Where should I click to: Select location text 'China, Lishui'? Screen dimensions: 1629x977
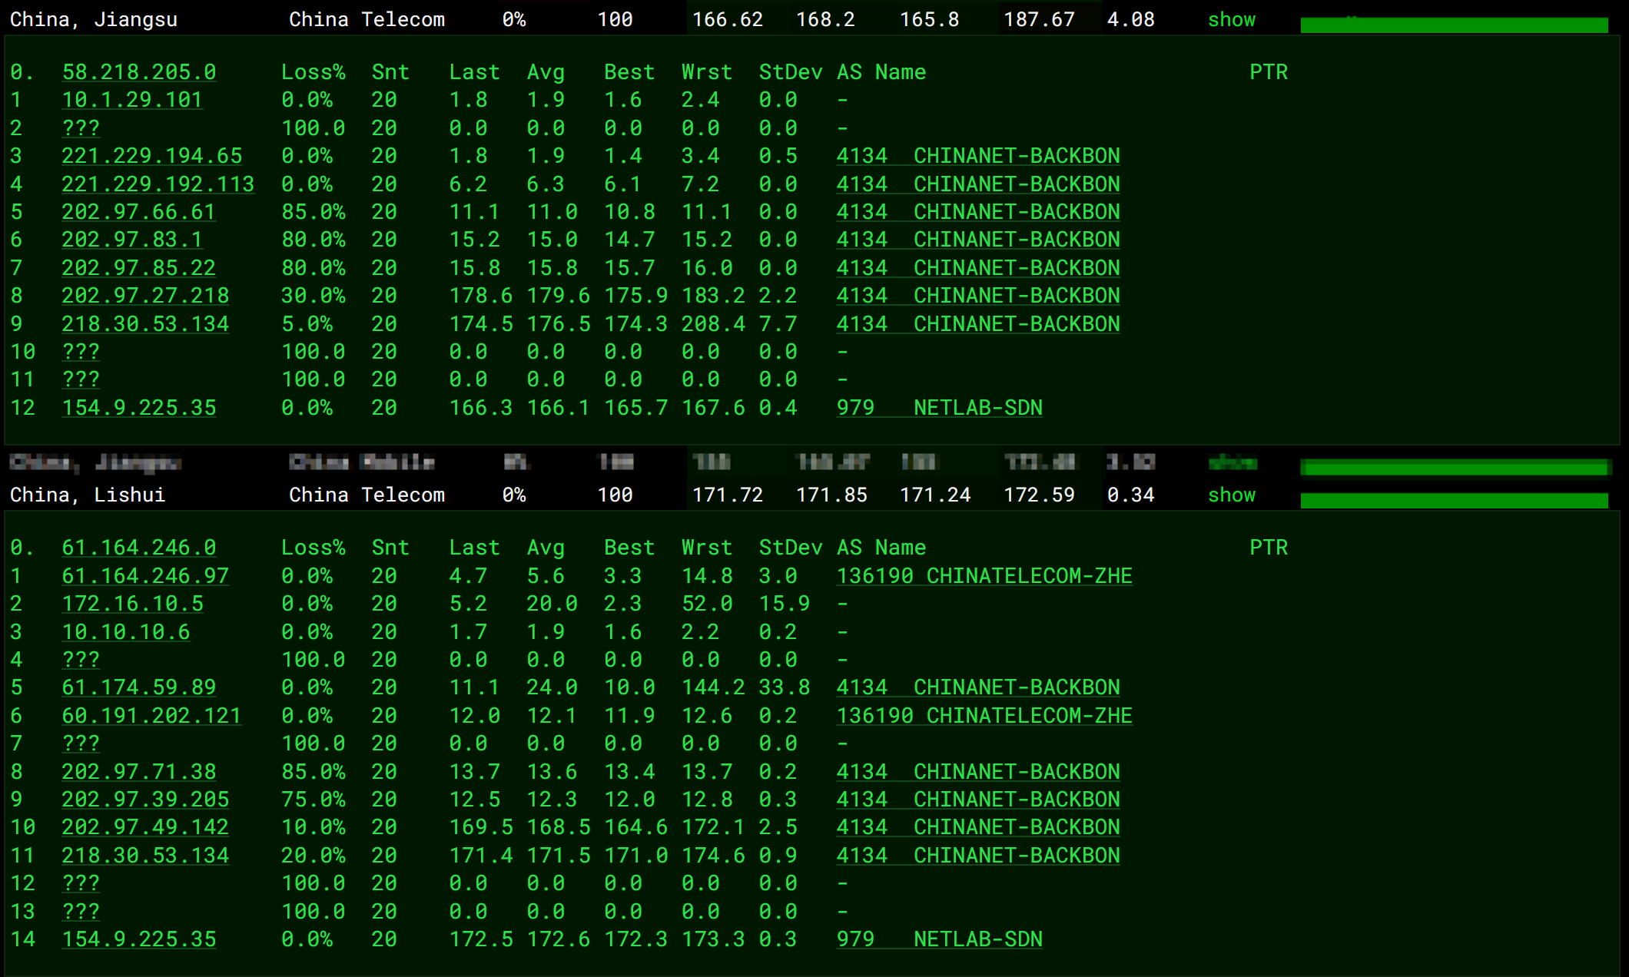point(88,495)
